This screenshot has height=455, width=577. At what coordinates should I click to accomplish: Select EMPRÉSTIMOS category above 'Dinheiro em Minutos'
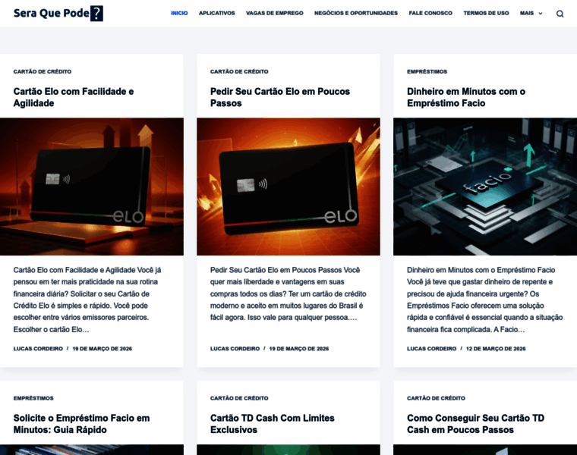click(x=427, y=72)
